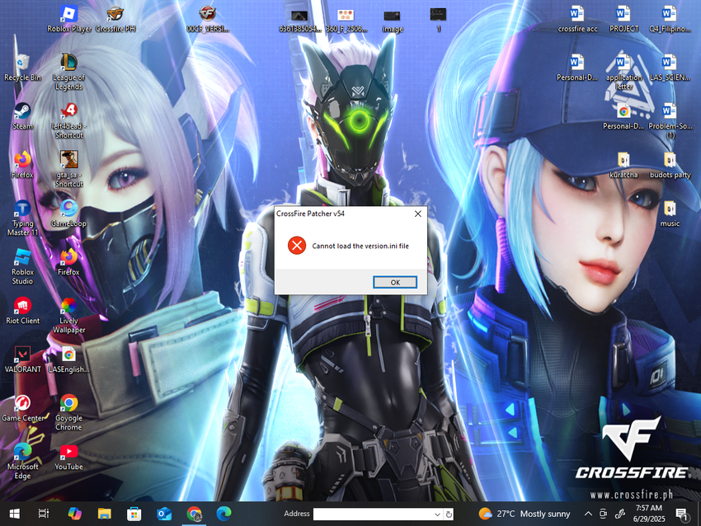Select the crossfire acc Word document

[577, 19]
